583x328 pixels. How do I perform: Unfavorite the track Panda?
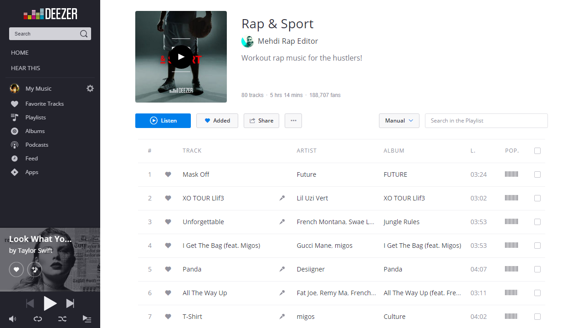(168, 269)
